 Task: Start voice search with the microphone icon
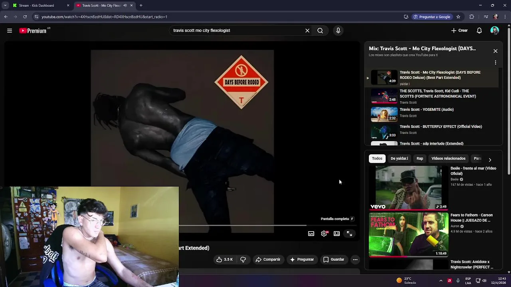click(338, 31)
